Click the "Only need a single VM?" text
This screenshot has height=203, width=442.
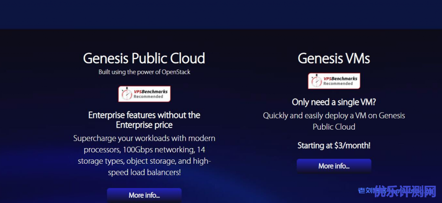pyautogui.click(x=334, y=102)
